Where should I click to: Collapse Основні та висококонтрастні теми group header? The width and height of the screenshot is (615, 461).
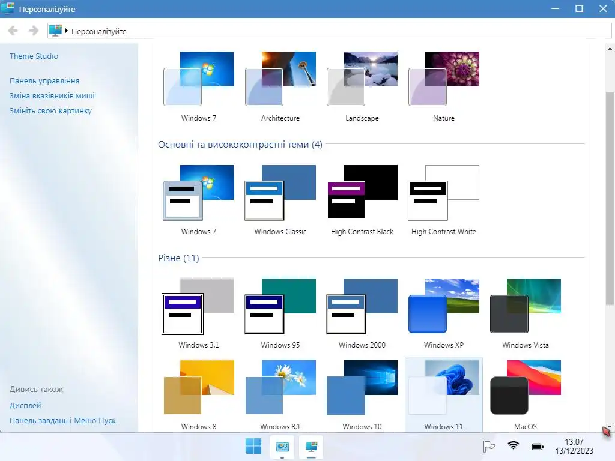pos(240,145)
